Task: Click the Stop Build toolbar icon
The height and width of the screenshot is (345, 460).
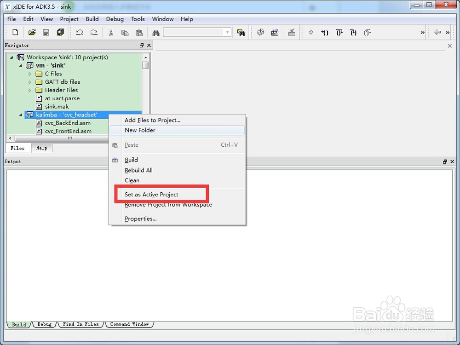Action: pos(292,32)
